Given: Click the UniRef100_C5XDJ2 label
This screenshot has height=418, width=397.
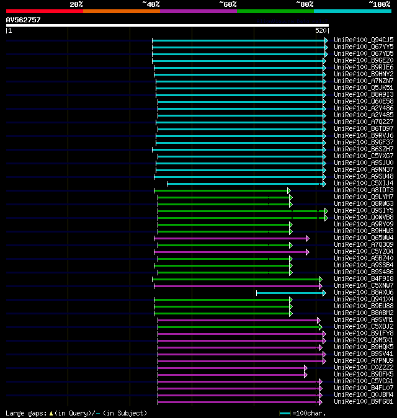Looking at the screenshot, I should (x=364, y=327).
